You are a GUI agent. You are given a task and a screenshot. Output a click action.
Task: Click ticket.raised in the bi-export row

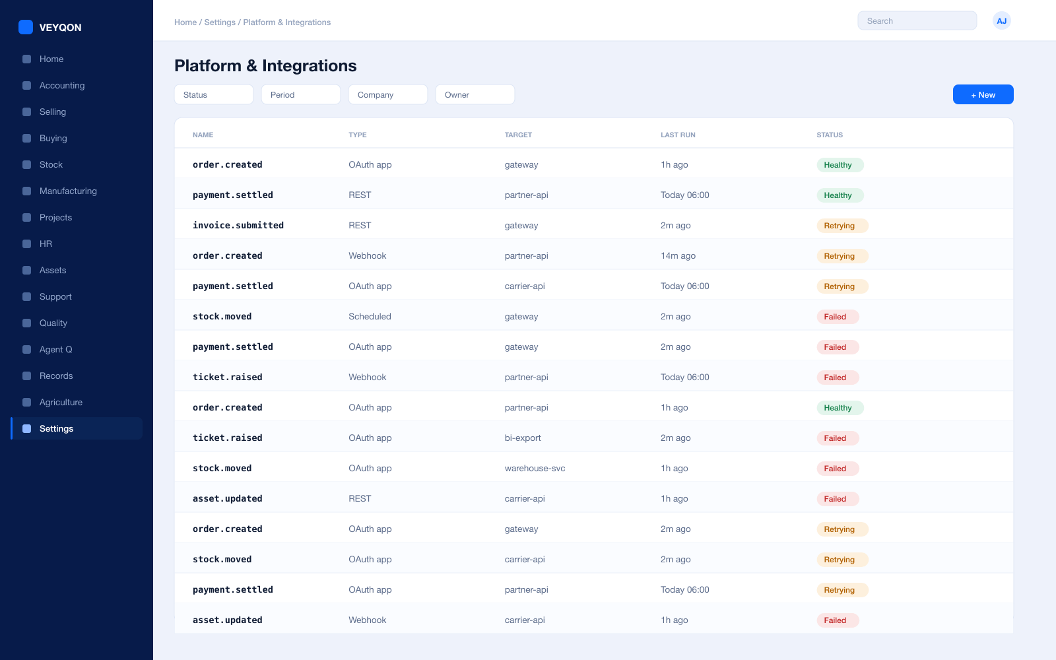[228, 438]
